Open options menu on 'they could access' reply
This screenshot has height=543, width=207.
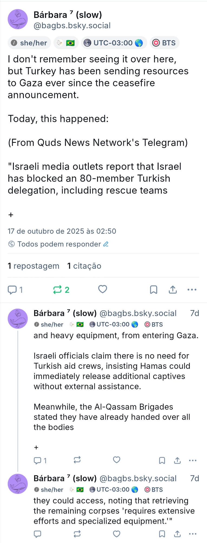pos(193,534)
